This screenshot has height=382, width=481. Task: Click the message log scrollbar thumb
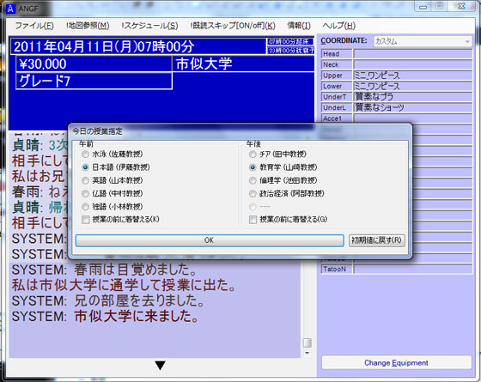(x=307, y=343)
